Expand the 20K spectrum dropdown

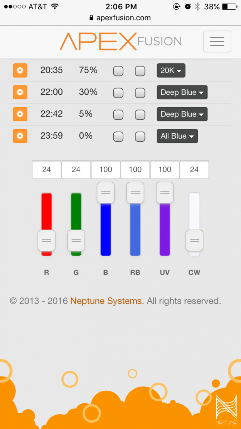click(x=171, y=70)
